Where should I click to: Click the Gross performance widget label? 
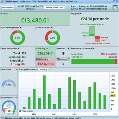coord(27,69)
